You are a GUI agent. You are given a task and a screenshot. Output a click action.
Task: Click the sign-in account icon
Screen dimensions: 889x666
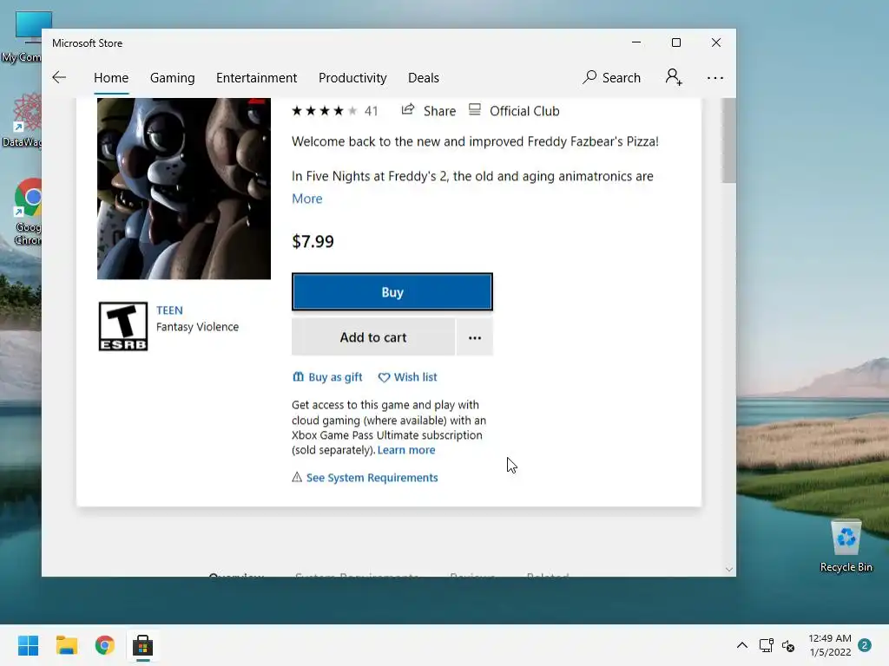674,77
